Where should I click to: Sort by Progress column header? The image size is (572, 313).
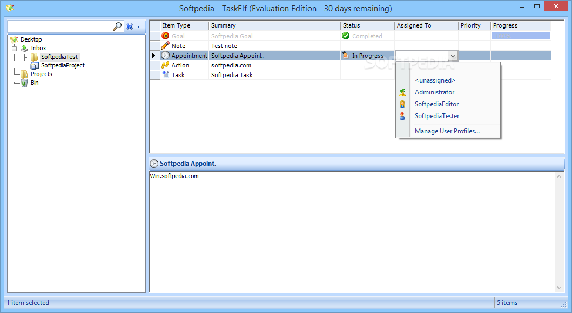521,25
